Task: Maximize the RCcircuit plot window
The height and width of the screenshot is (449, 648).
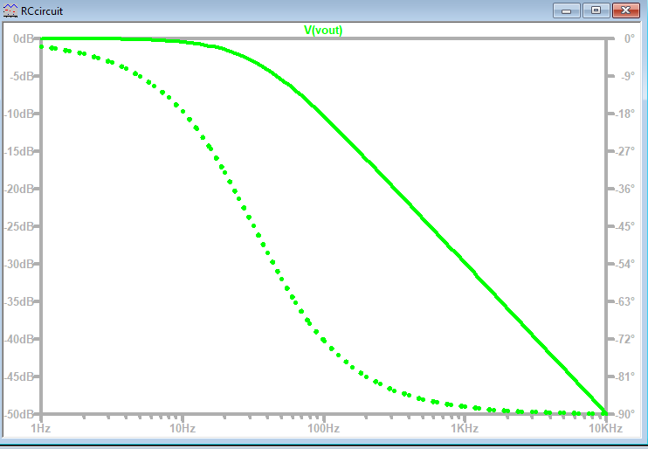Action: [x=596, y=10]
